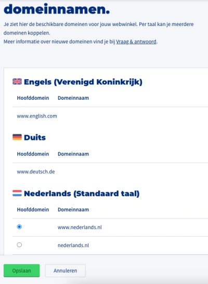208x284 pixels.
Task: Open the Vraag & antwoord link
Action: pyautogui.click(x=136, y=42)
